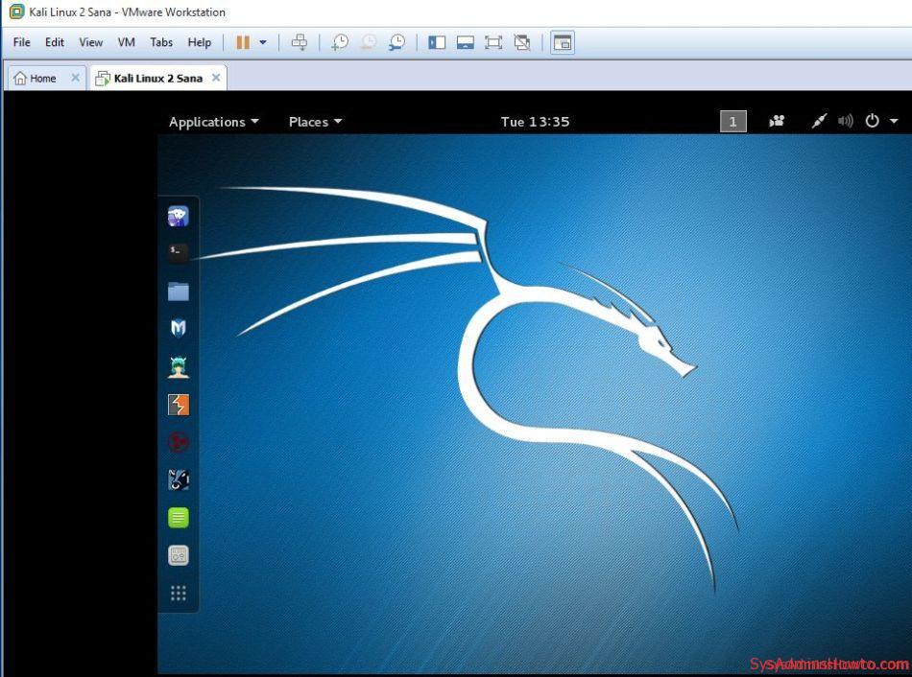Open the Files folder from the dock

[x=178, y=292]
